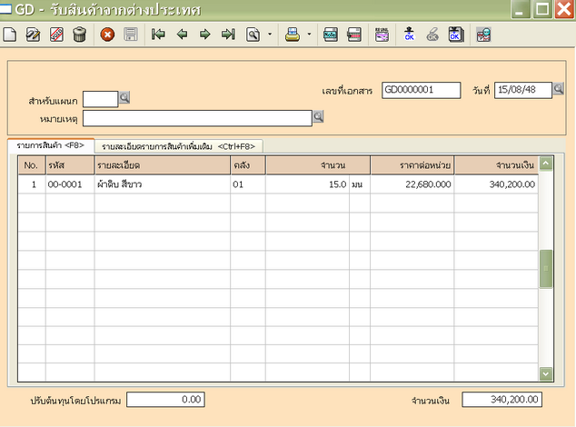Viewport: 576px width, 427px height.
Task: Open the date picker beside 15/08/48
Action: [560, 90]
